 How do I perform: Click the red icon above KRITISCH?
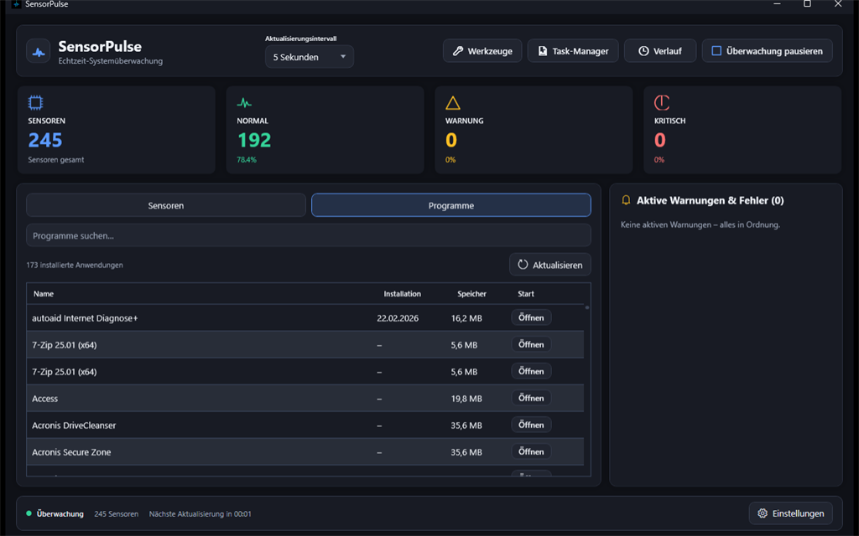point(662,102)
